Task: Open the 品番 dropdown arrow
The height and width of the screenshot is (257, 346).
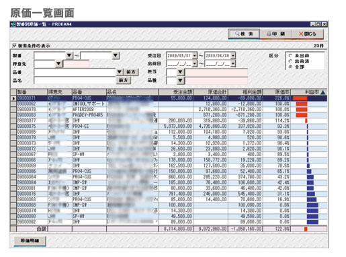Action: click(x=120, y=72)
